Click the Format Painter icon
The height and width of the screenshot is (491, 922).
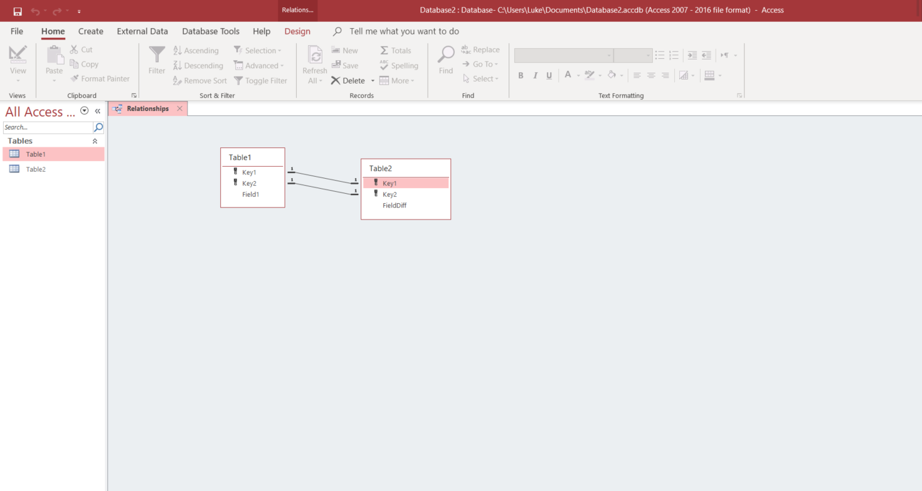(x=75, y=79)
